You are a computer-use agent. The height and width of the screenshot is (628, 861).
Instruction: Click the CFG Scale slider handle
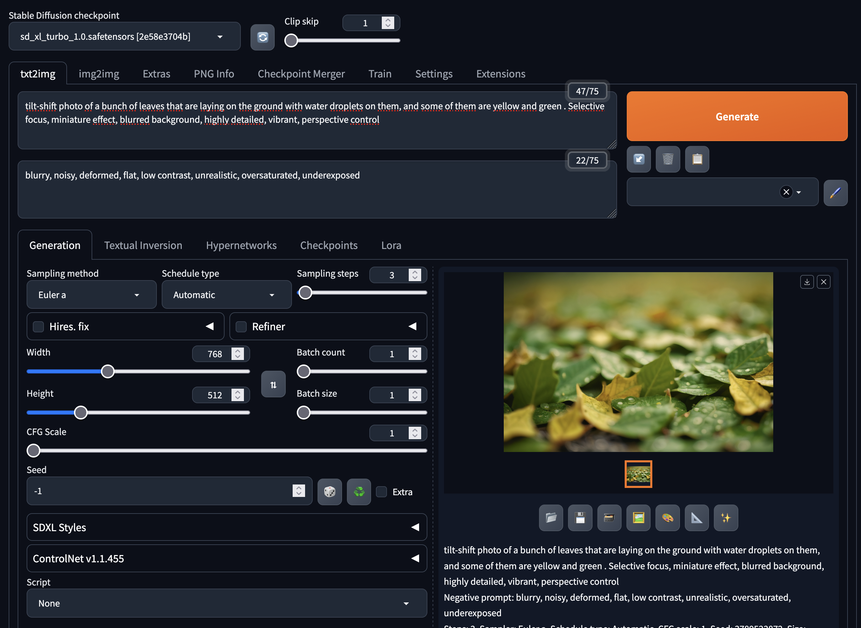tap(34, 451)
